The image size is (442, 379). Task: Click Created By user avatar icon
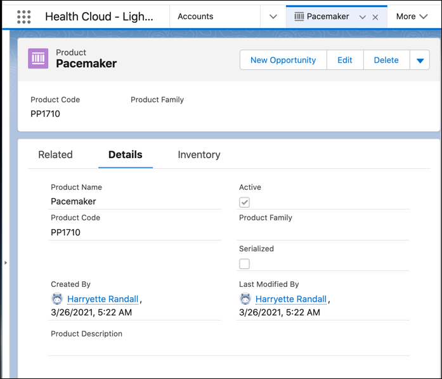click(57, 299)
